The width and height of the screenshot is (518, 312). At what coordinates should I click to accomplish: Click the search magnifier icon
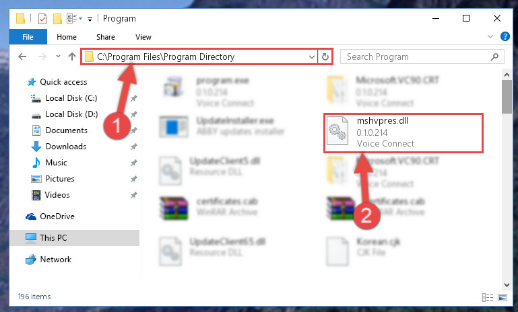pyautogui.click(x=494, y=56)
